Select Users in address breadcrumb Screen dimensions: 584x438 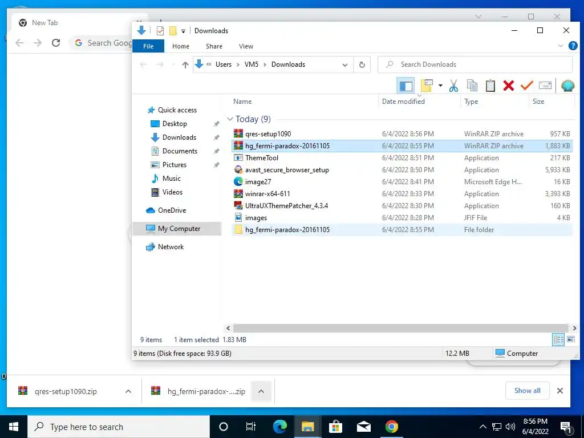point(224,64)
